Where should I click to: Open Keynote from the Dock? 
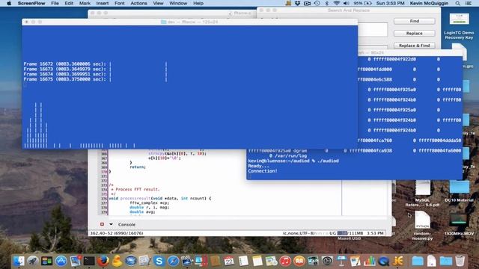click(341, 261)
